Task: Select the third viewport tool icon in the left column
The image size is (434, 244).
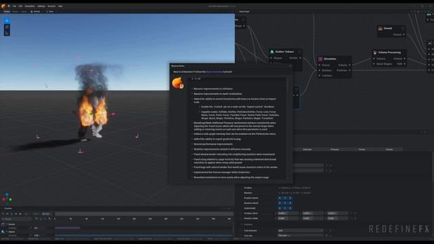Action: (7, 33)
